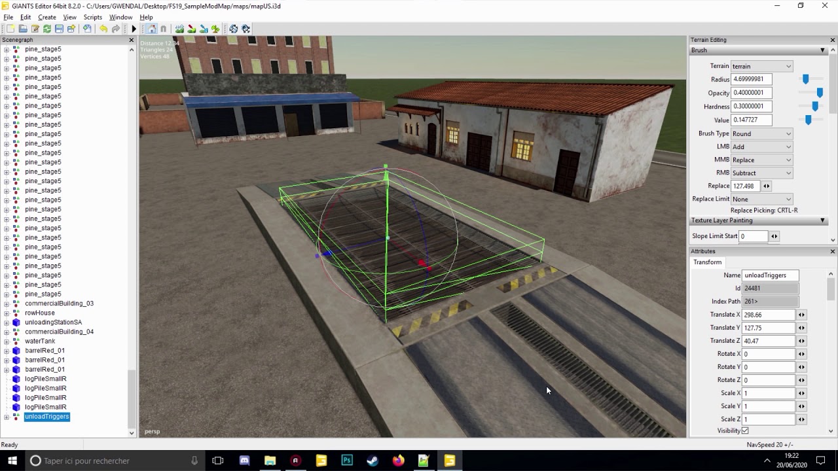Adjust the Hardness slider

point(815,106)
